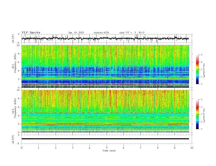Screen dimensions: 216x166
Task: Click the upper color bar's log(PSD) label
Action: click(x=204, y=71)
